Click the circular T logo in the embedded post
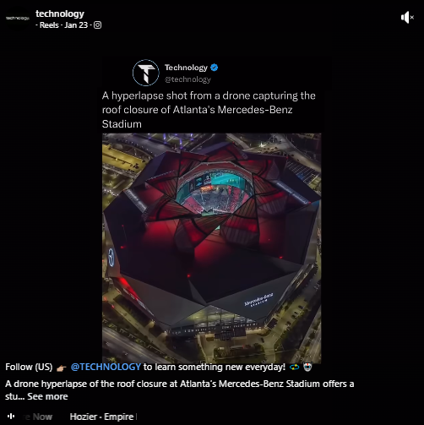424x425 pixels. pos(146,73)
